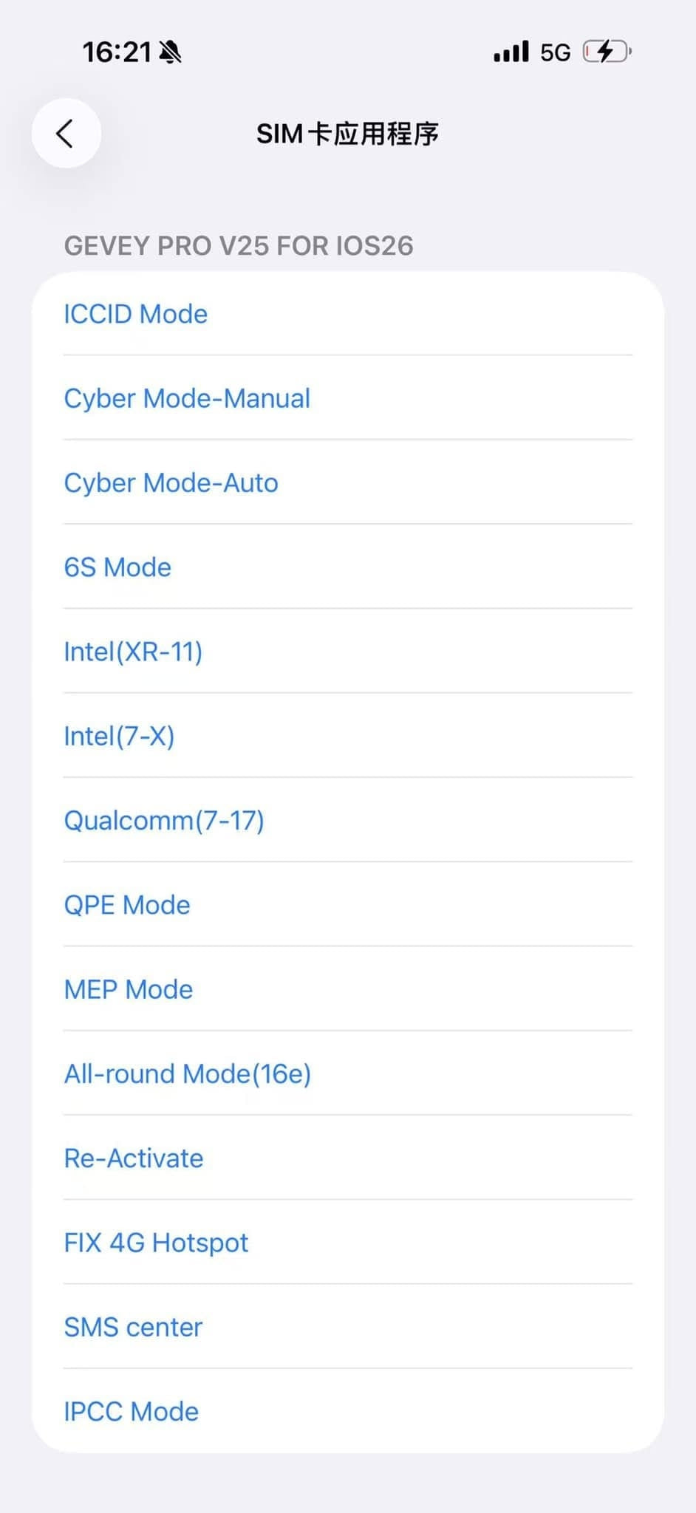The image size is (696, 1513).
Task: Tap the charging battery icon in status bar
Action: [x=604, y=50]
